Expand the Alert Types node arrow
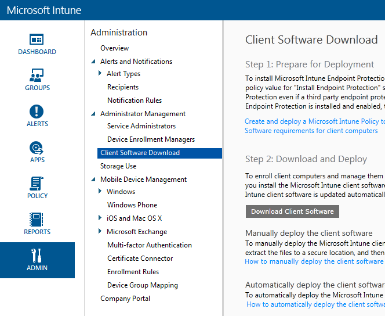 (100, 73)
